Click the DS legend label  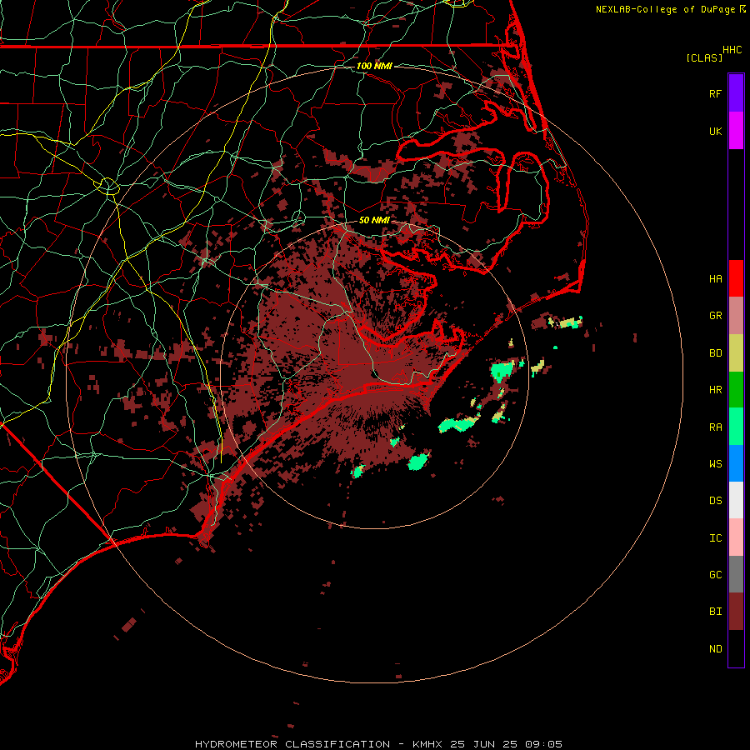pyautogui.click(x=716, y=500)
